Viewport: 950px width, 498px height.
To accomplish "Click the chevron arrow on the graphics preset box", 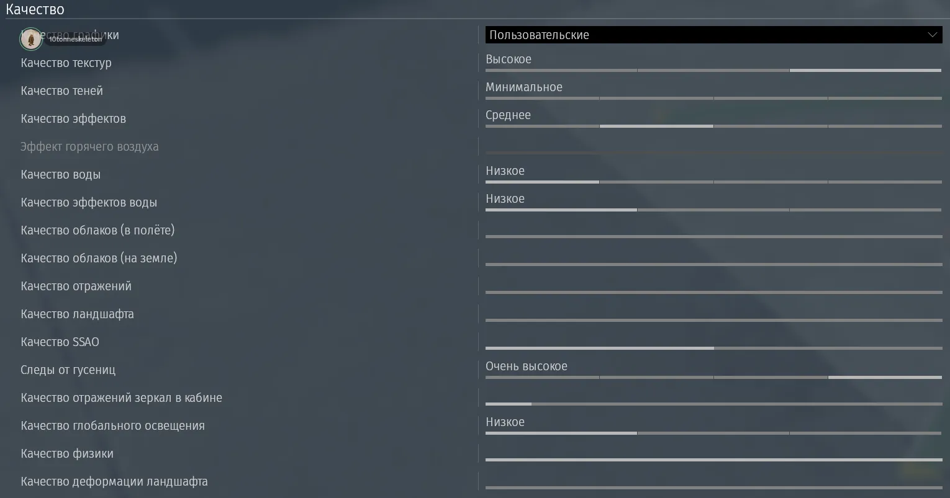I will pyautogui.click(x=932, y=35).
